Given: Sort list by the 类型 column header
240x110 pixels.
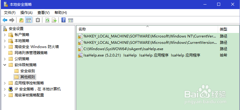Looking at the screenshot, I should 229,29.
